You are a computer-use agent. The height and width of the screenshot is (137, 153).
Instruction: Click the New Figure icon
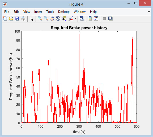5,18
